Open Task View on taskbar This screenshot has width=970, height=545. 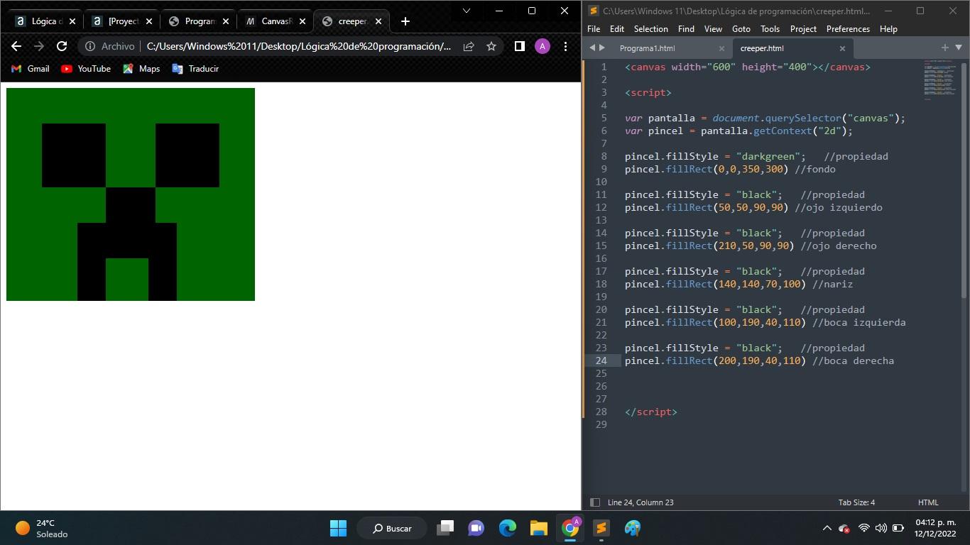(x=445, y=528)
